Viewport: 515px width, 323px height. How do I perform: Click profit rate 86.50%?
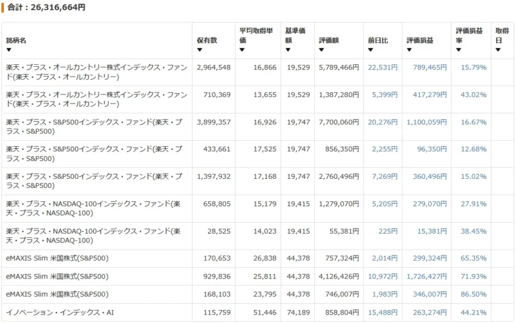pos(474,294)
